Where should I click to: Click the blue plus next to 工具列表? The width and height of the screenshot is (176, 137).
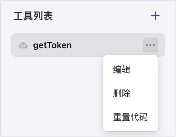[155, 16]
